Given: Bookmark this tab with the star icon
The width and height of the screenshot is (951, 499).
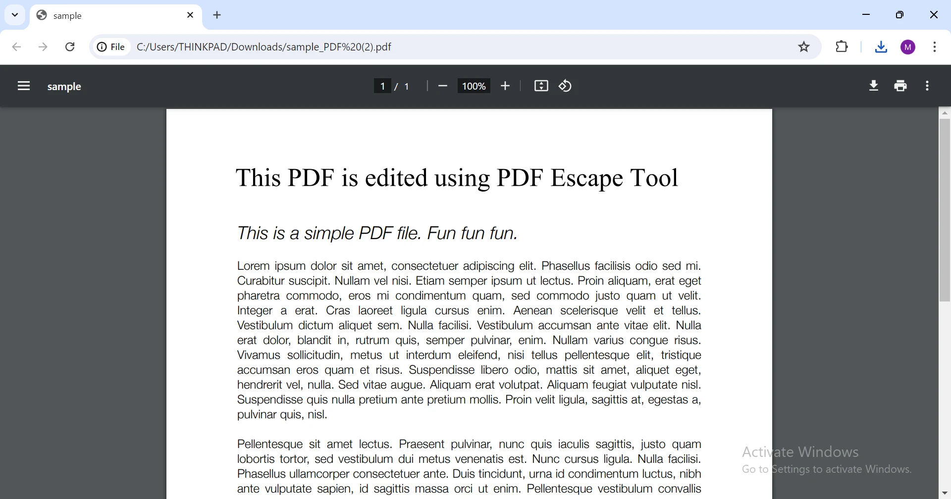Looking at the screenshot, I should [804, 47].
